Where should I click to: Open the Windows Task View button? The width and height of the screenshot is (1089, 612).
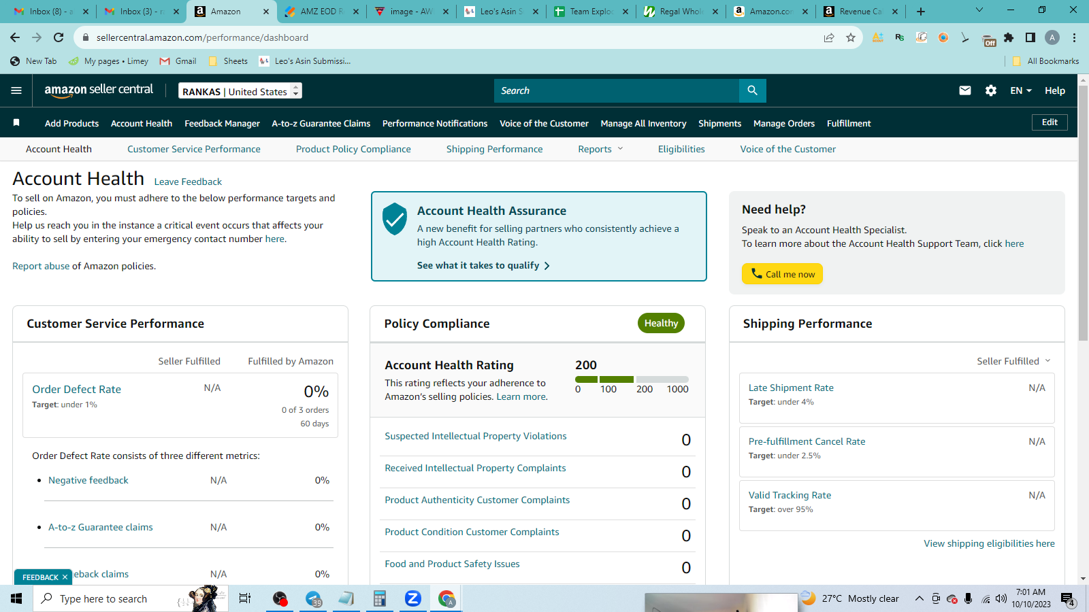click(245, 598)
